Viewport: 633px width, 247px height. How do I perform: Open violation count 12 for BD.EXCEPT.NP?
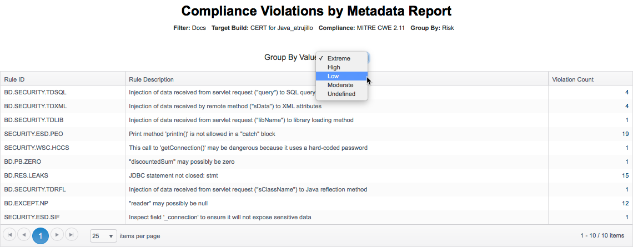point(625,203)
